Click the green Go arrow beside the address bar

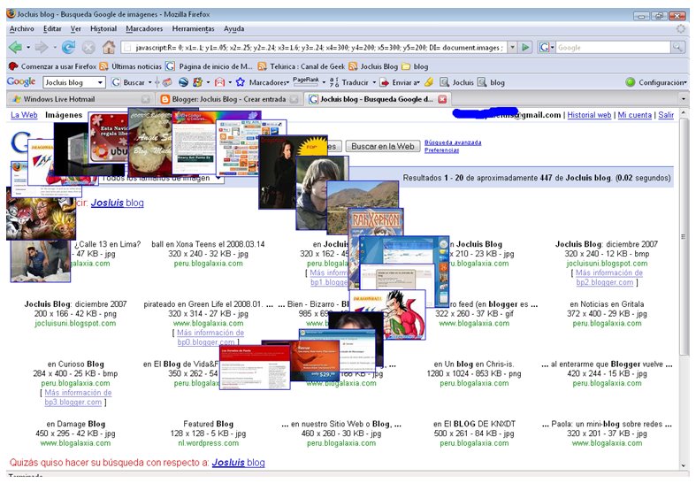point(525,47)
